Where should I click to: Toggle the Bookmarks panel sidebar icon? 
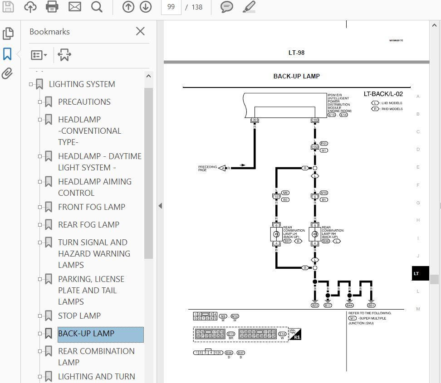[7, 53]
